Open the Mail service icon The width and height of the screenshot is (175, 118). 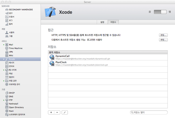pos(7,45)
